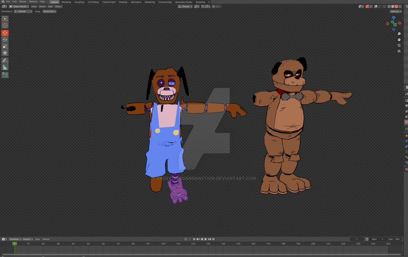
Task: Play the animation in reverse
Action: pos(202,239)
